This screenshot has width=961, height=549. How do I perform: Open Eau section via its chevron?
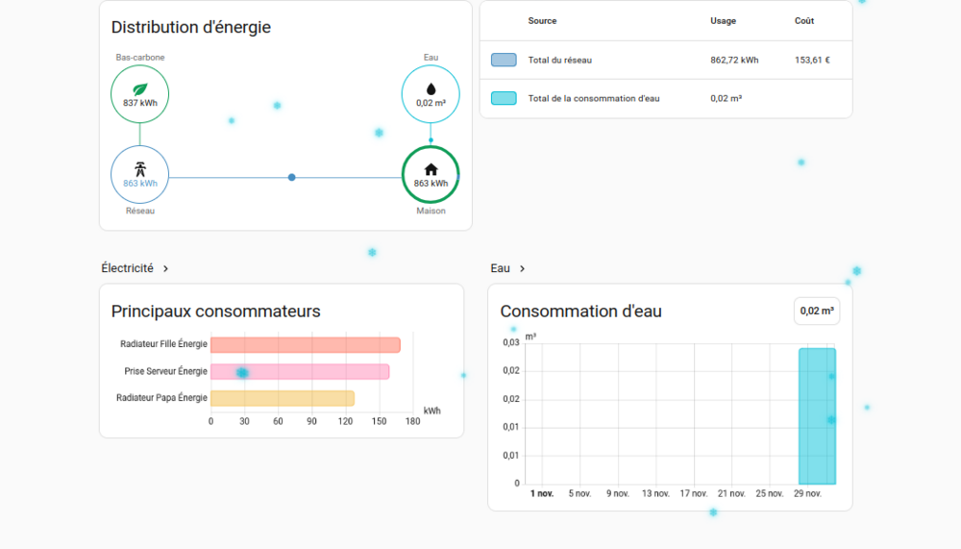tap(522, 268)
